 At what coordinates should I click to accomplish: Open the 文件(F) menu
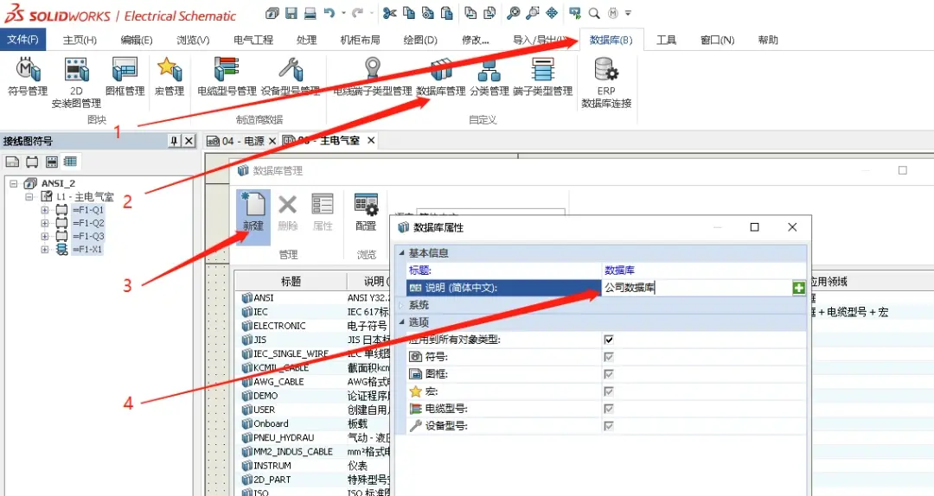[22, 39]
